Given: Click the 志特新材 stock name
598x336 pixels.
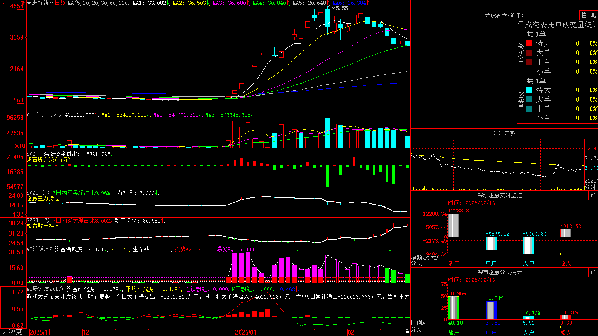Looking at the screenshot, I should 43,3.
